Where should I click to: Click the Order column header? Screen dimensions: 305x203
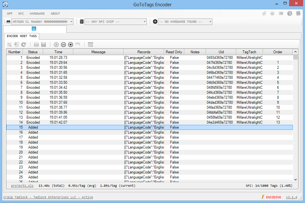click(278, 52)
